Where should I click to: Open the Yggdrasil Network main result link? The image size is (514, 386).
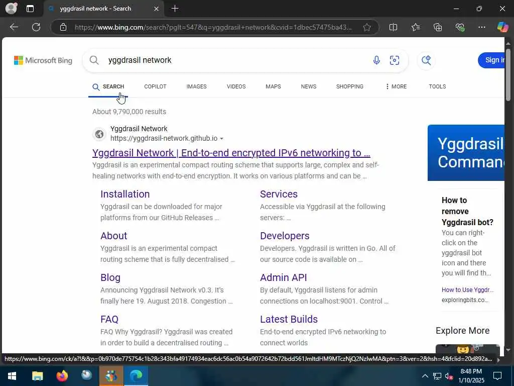point(231,153)
